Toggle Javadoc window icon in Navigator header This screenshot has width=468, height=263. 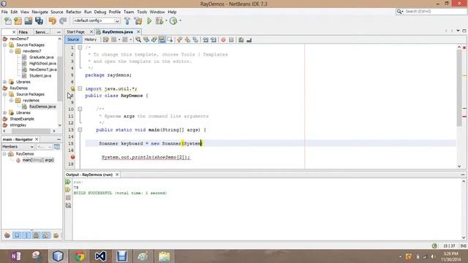pyautogui.click(x=57, y=147)
